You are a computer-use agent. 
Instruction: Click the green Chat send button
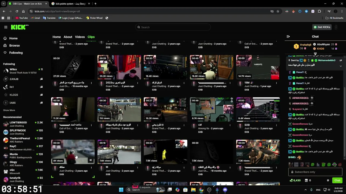(x=337, y=181)
